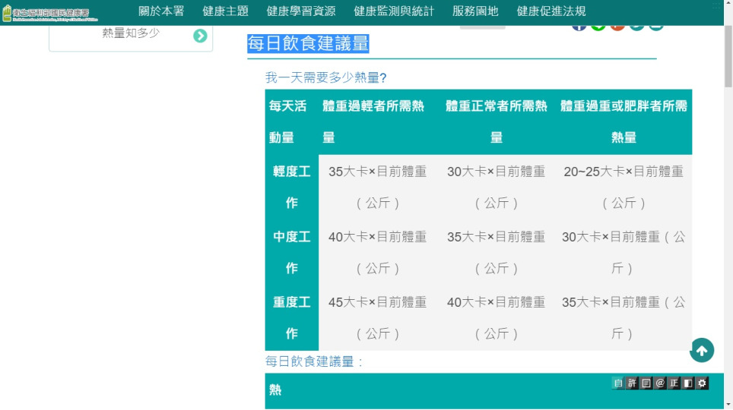733x410 pixels.
Task: Click the 正 icon in IME toolbar
Action: point(674,383)
